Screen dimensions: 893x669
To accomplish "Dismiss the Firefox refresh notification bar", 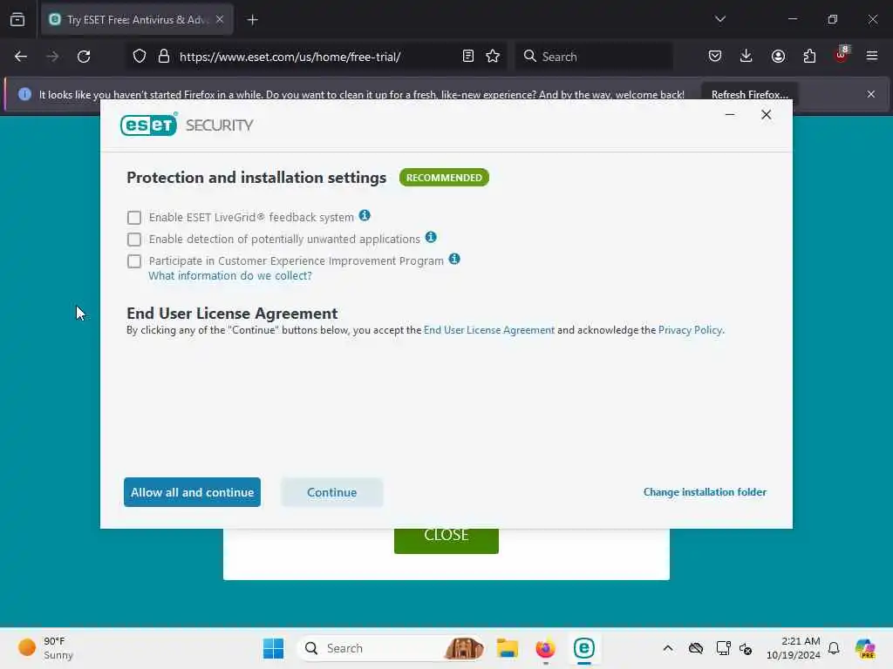I will [871, 94].
